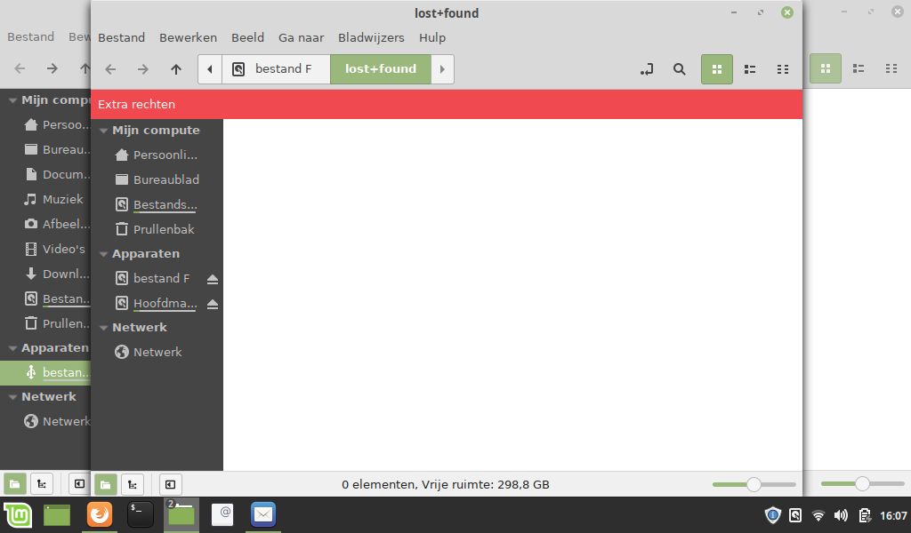Hide the sidebar using status bar button
The height and width of the screenshot is (533, 911).
pyautogui.click(x=170, y=484)
